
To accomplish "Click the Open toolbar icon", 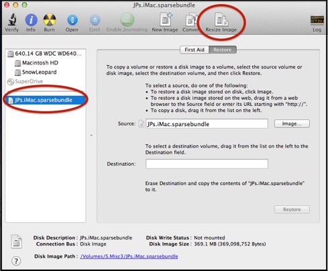I will pyautogui.click(x=72, y=20).
